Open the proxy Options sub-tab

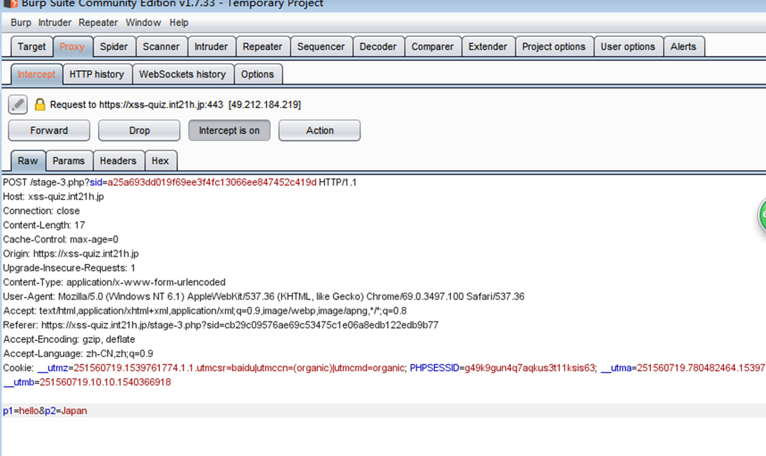(x=257, y=74)
